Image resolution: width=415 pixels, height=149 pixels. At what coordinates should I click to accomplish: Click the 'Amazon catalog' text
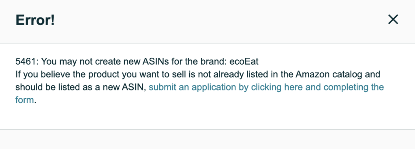328,74
